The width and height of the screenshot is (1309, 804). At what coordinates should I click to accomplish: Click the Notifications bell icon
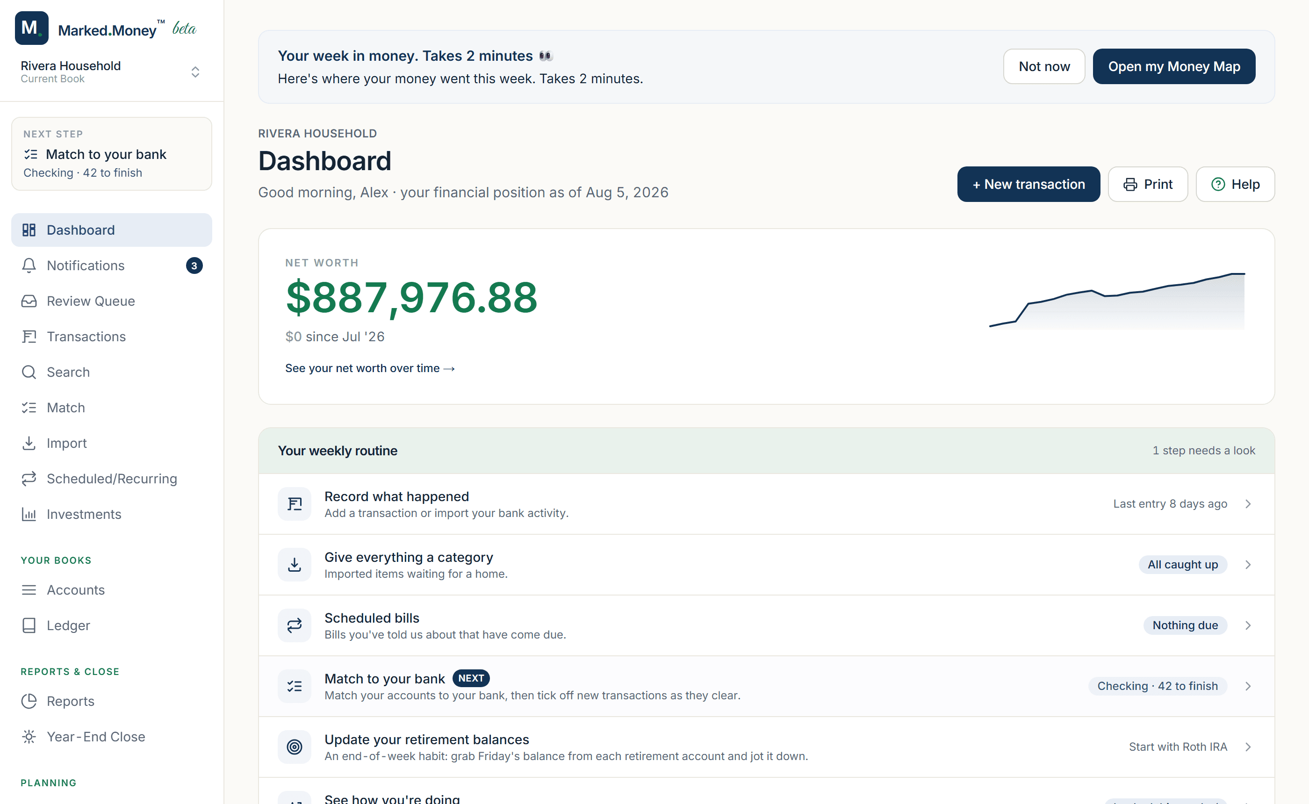(x=29, y=266)
